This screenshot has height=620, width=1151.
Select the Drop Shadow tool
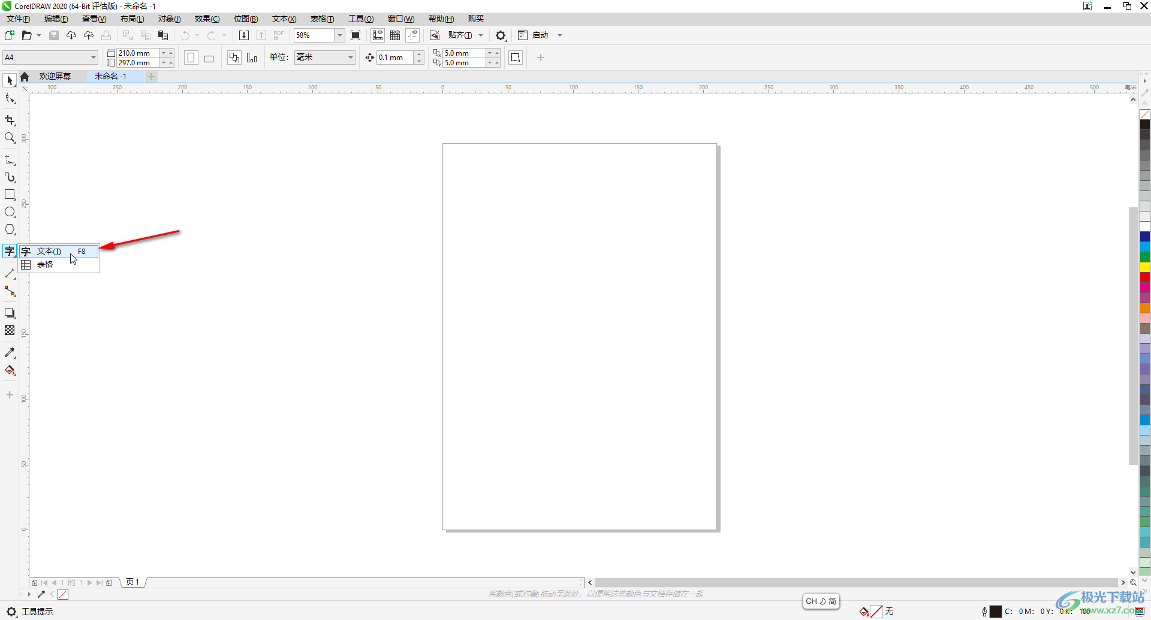(x=10, y=313)
